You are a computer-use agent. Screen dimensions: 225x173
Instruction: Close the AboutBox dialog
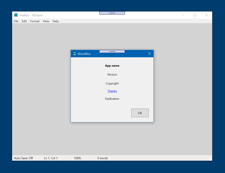pyautogui.click(x=149, y=54)
